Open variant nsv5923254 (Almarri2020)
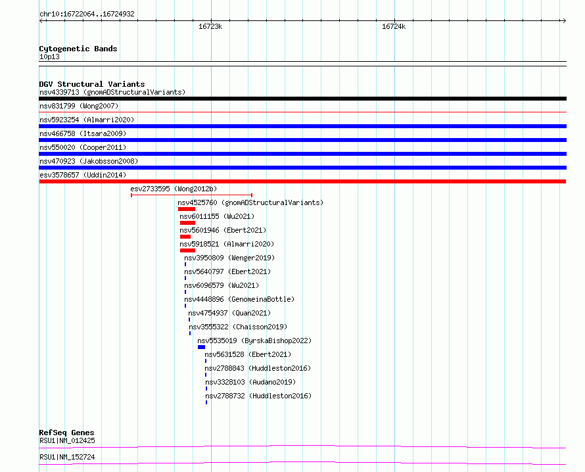585x472 pixels. 87,120
